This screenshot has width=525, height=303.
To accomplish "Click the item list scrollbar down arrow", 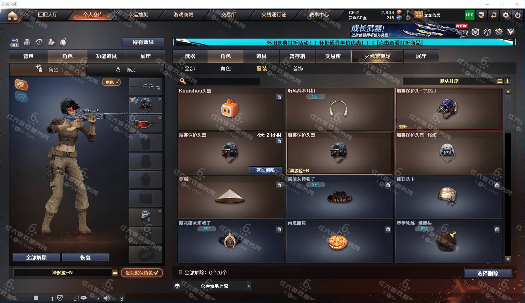I will coord(508,259).
